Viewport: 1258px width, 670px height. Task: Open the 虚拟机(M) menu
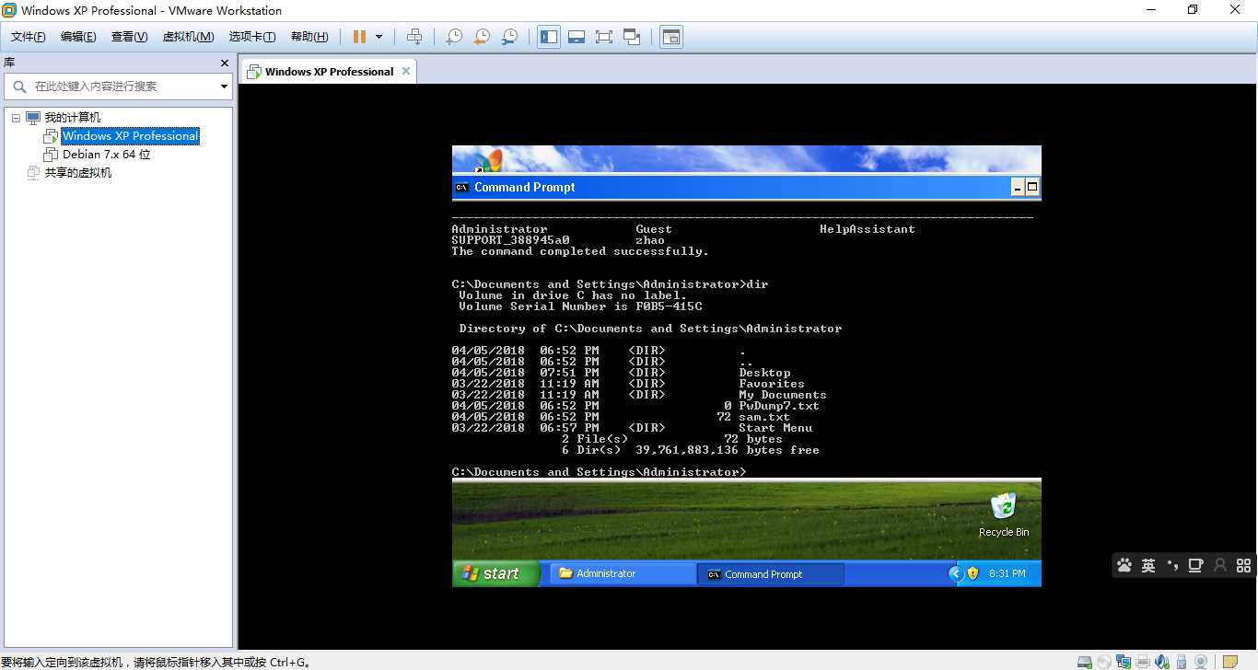click(x=188, y=37)
